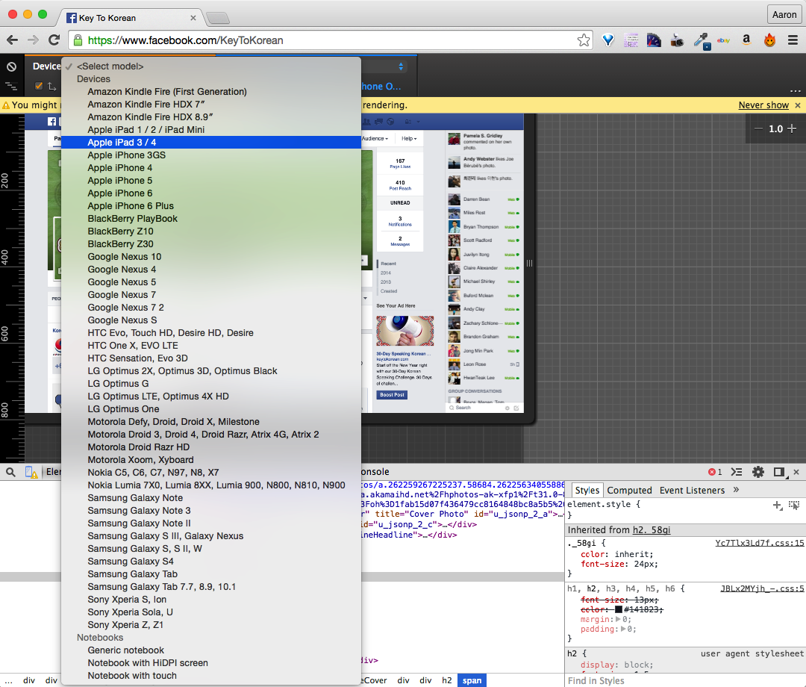The height and width of the screenshot is (687, 806).
Task: Choose Google Nexus 5 from list
Action: coord(122,282)
